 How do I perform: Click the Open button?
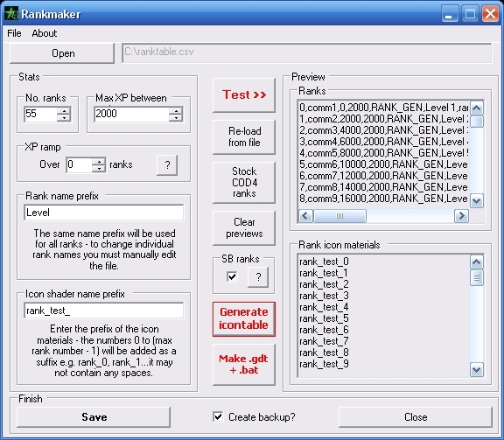[x=62, y=53]
